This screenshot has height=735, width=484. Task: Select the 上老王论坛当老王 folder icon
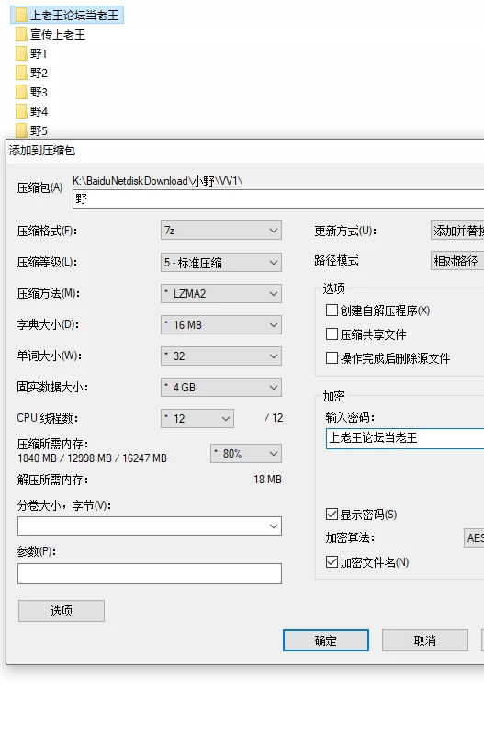pyautogui.click(x=21, y=15)
